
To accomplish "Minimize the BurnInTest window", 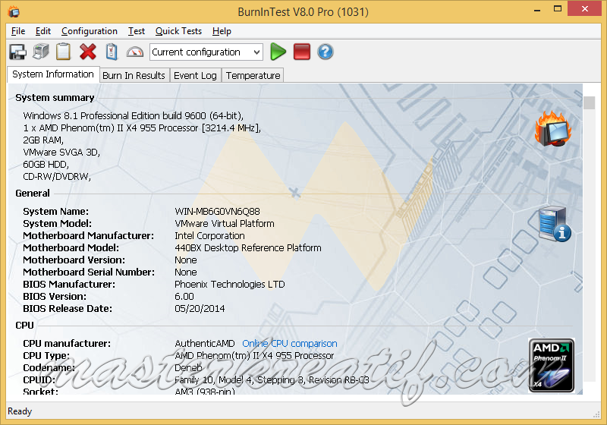I will 537,9.
